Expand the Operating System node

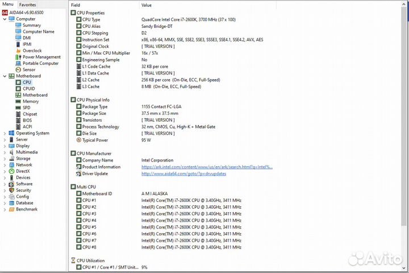pos(5,133)
